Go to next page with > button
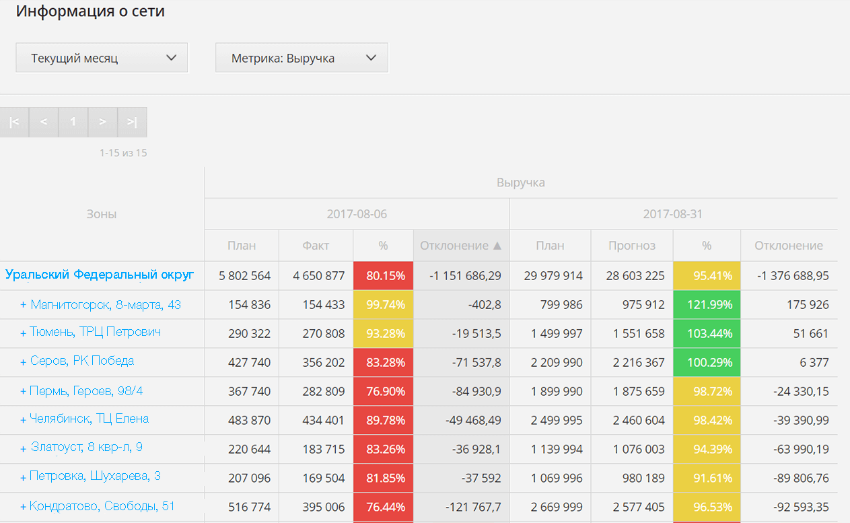This screenshot has width=850, height=523. click(102, 122)
